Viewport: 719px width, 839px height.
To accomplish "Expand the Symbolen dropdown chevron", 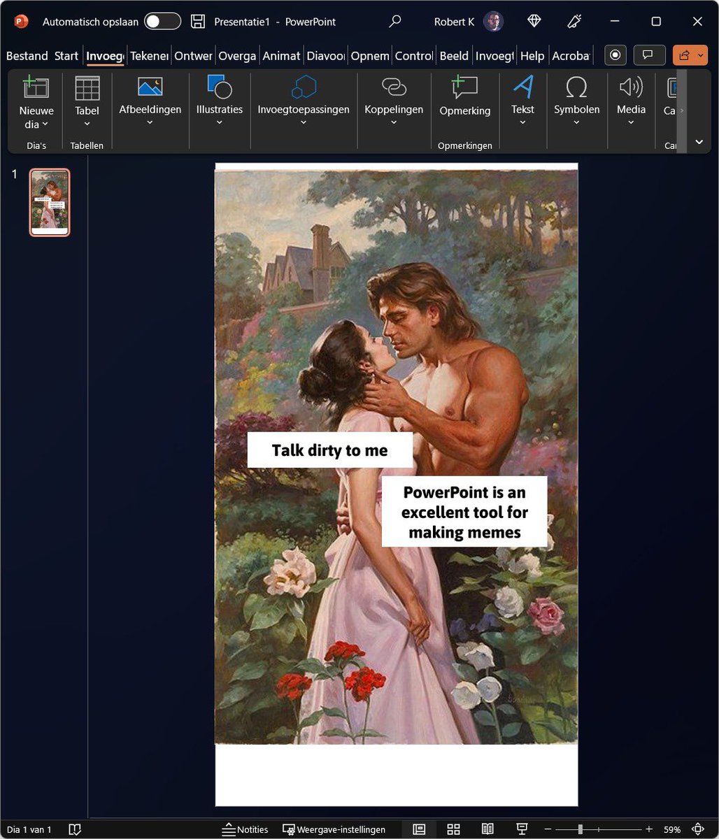I will click(x=576, y=123).
